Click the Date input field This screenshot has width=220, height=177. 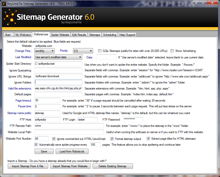pos(106,57)
